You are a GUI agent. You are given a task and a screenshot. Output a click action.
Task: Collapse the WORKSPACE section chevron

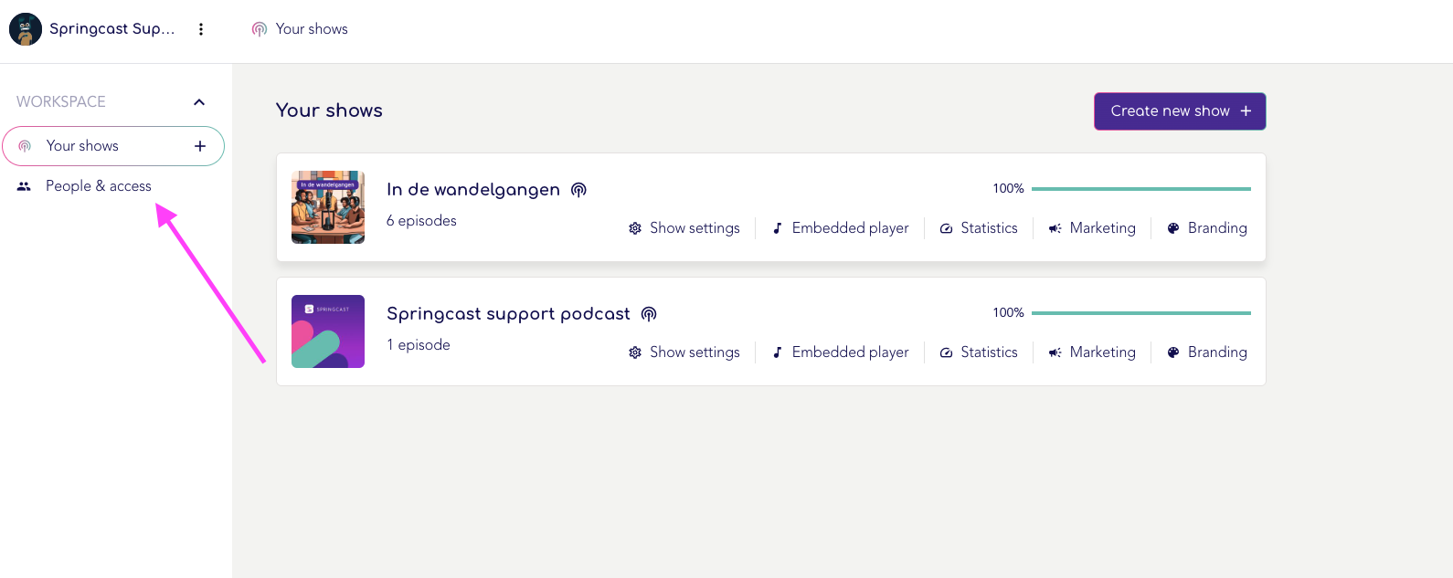199,102
